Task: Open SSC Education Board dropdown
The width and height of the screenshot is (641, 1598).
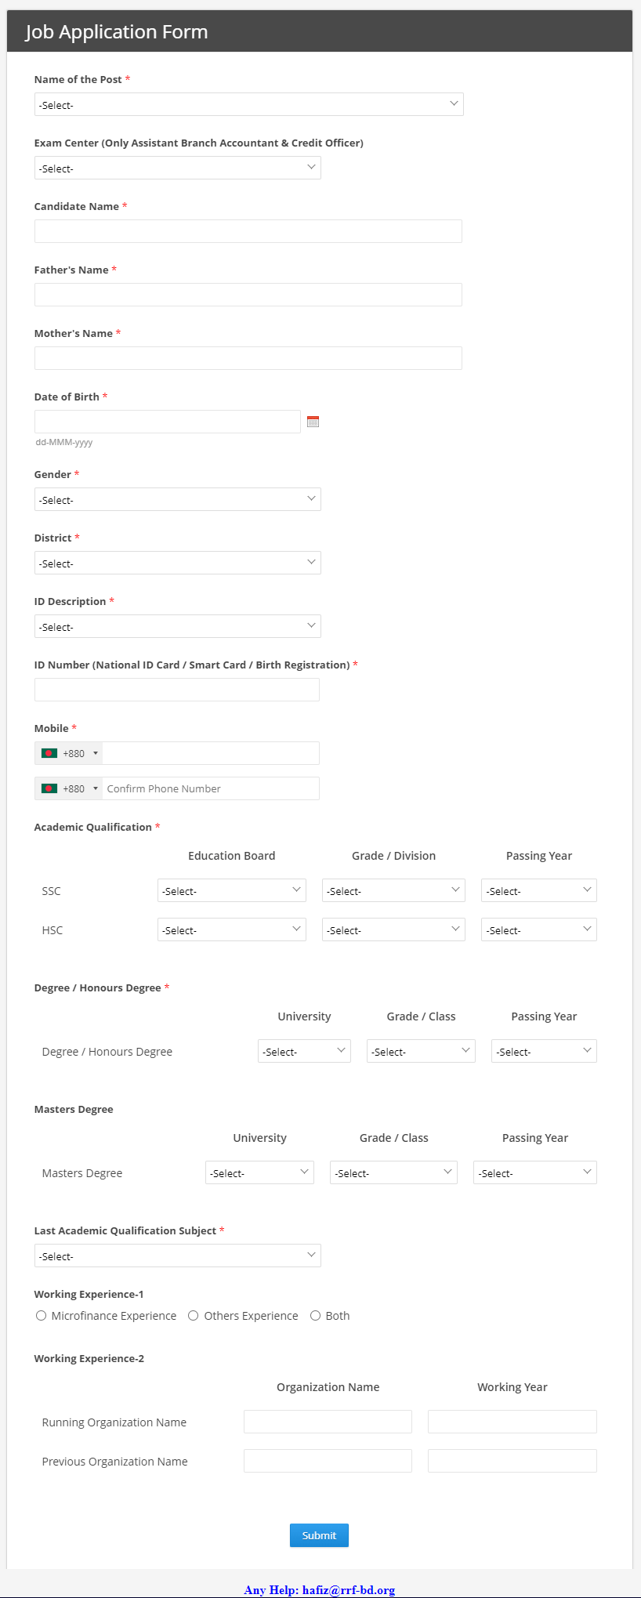Action: [232, 890]
